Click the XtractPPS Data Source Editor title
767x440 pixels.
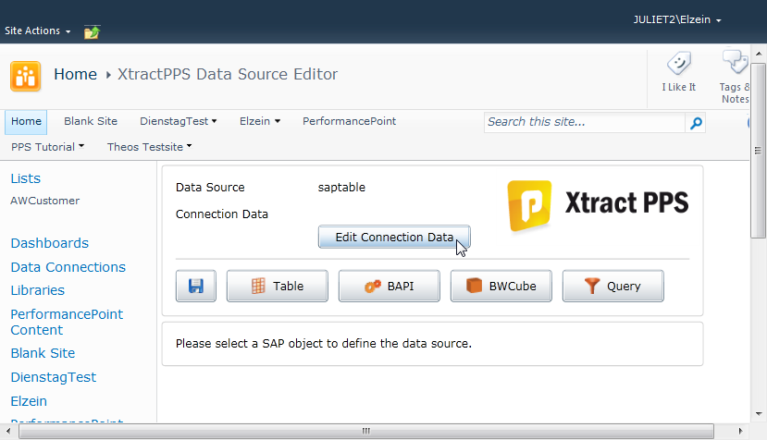228,74
